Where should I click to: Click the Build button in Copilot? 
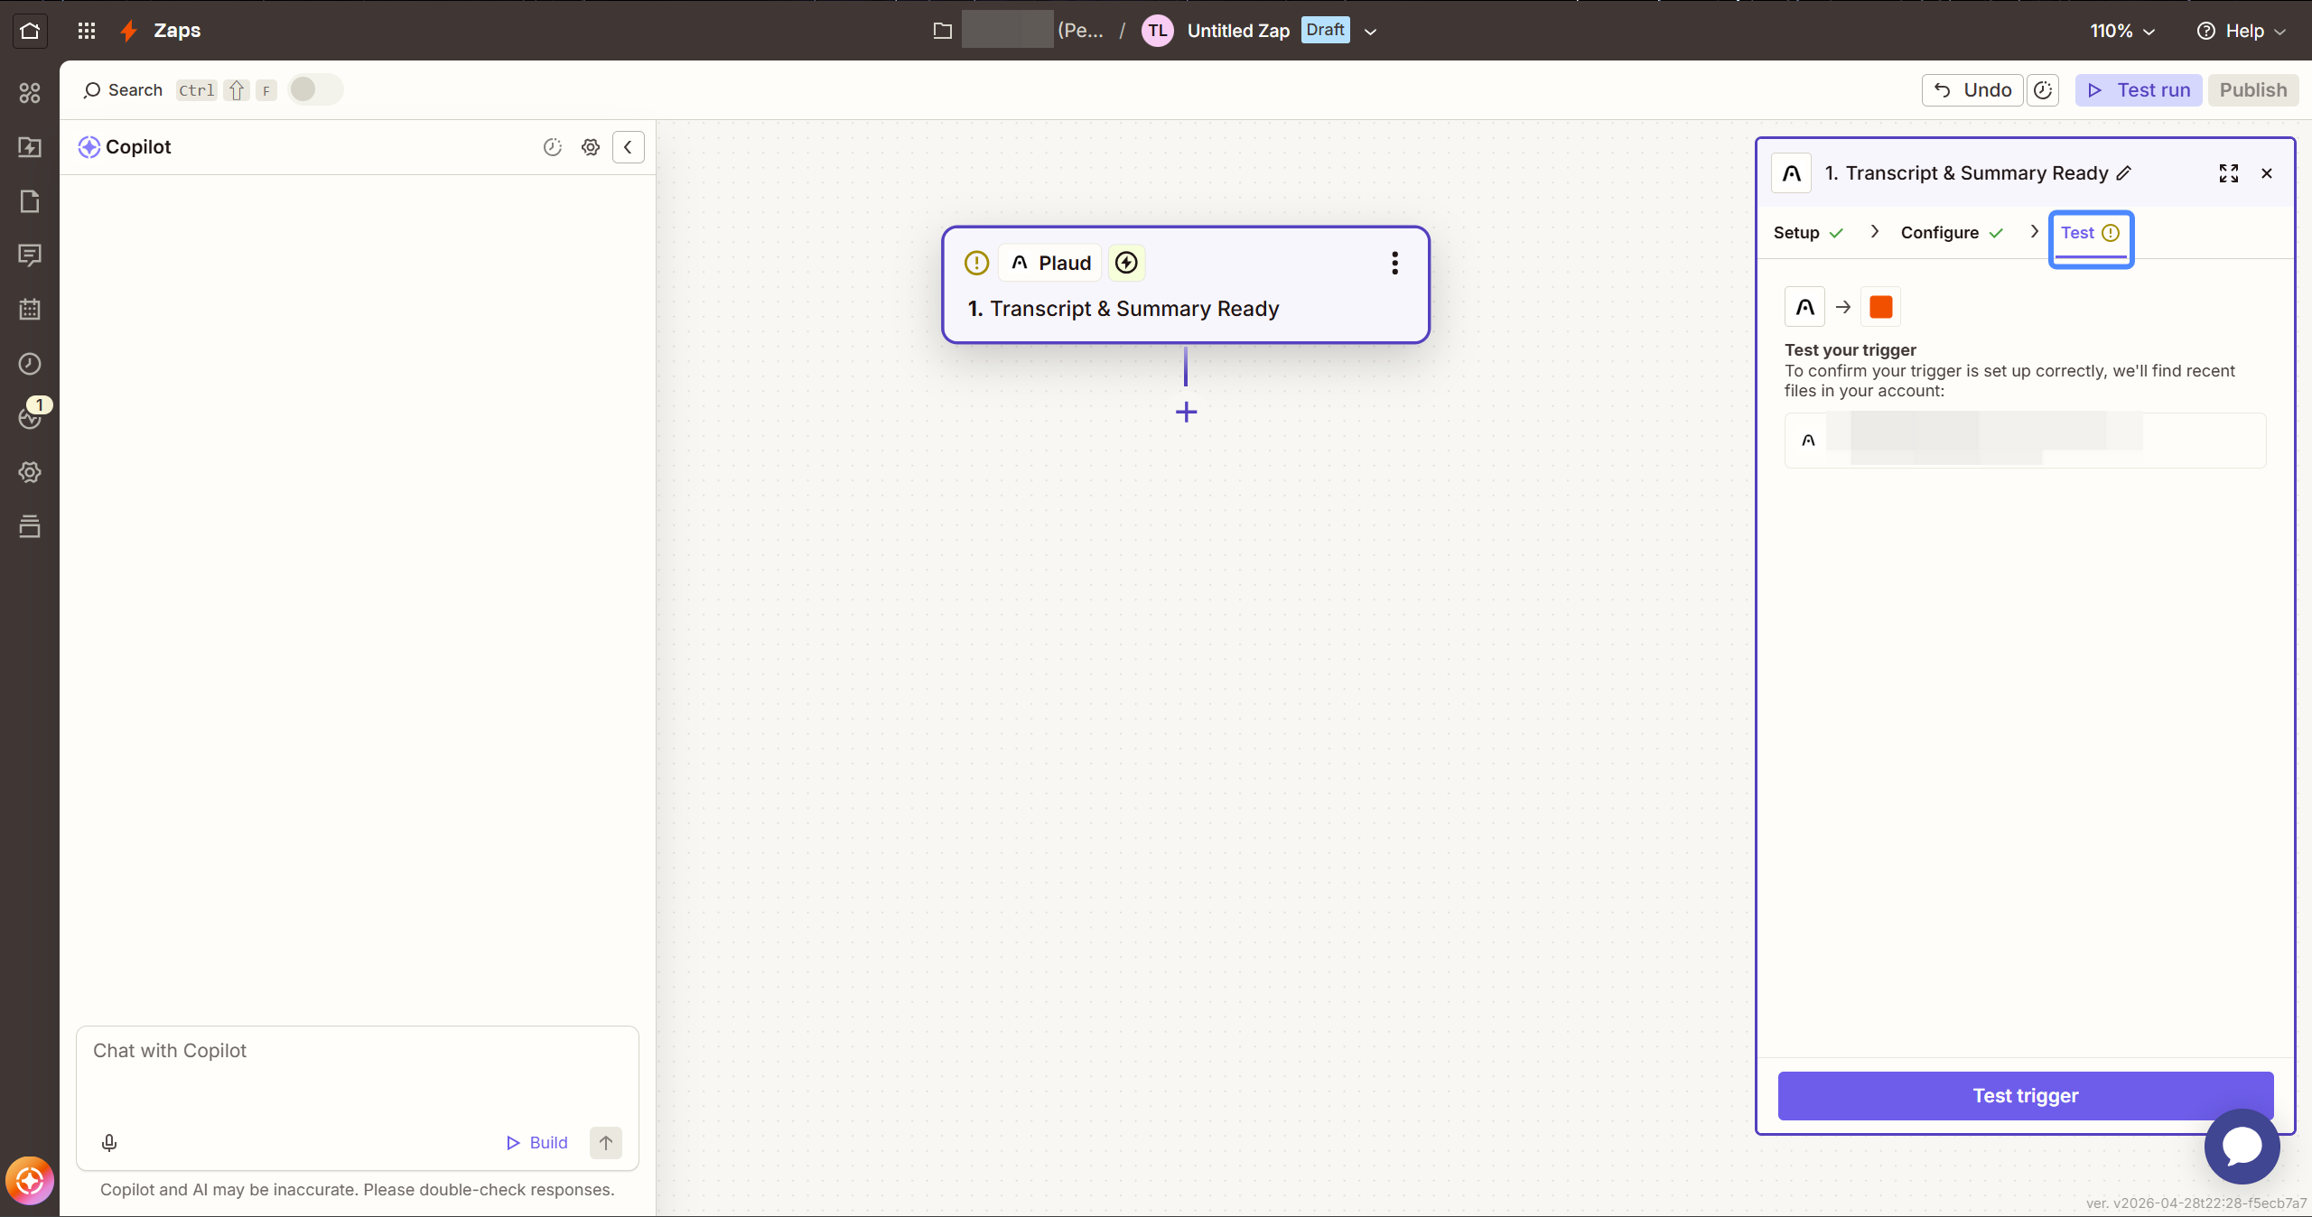[536, 1143]
